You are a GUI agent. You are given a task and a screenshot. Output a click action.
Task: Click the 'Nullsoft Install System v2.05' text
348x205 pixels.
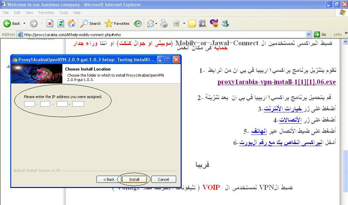coord(37,171)
